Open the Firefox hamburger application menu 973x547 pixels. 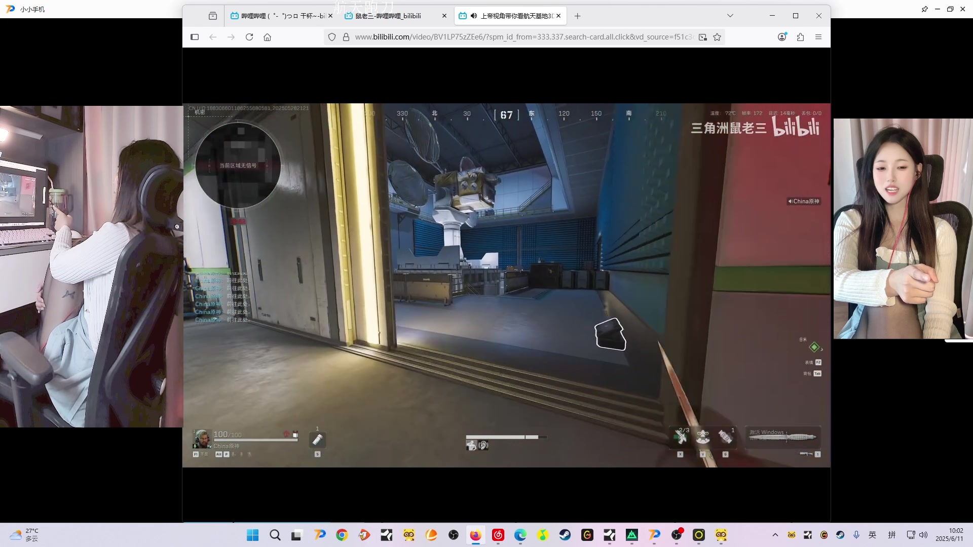coord(818,37)
